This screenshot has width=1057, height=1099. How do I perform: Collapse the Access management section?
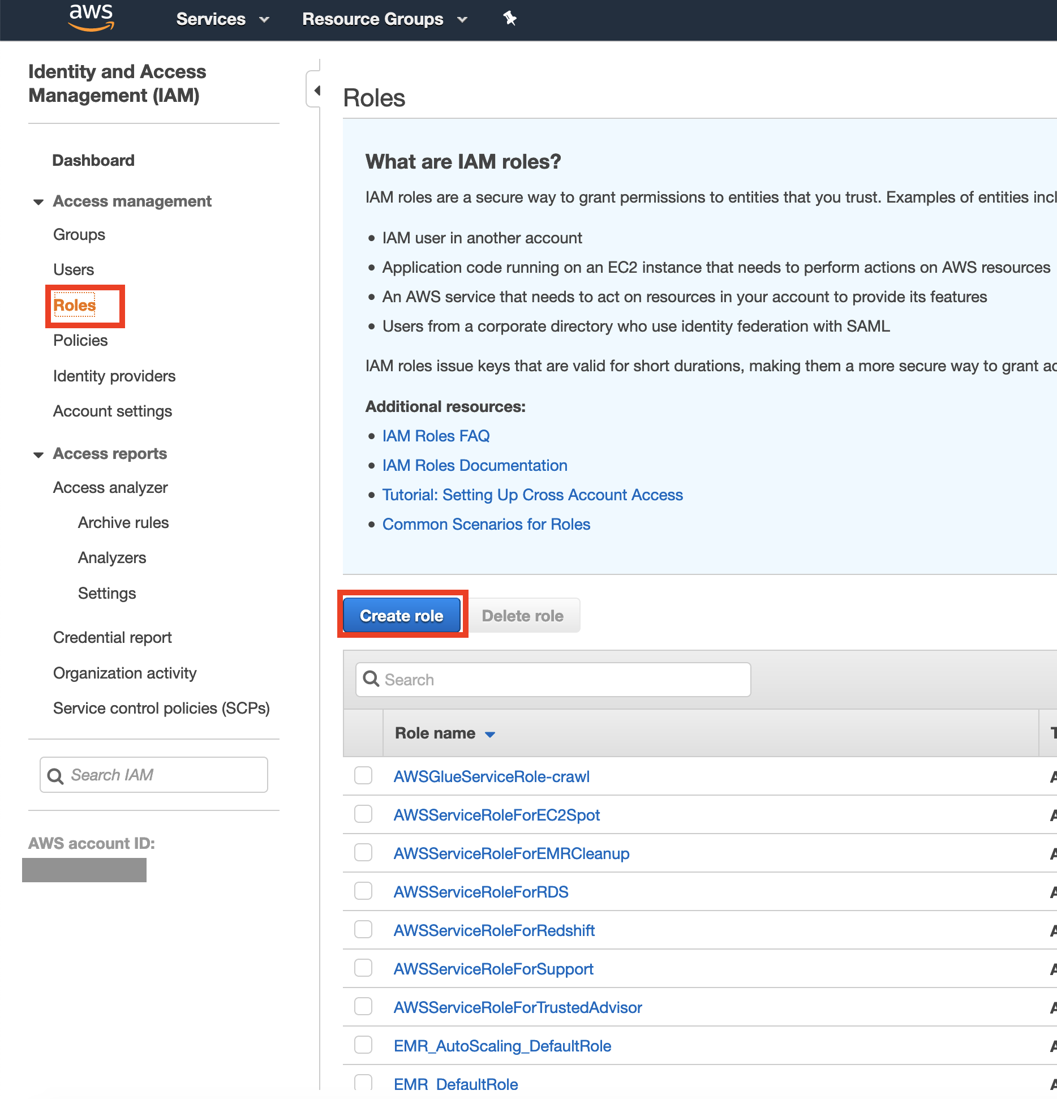pyautogui.click(x=38, y=202)
